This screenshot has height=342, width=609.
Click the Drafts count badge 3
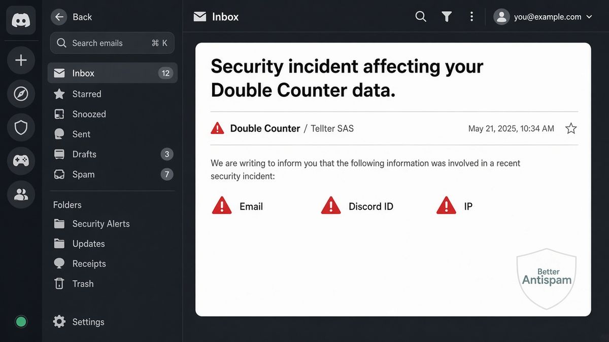pos(166,155)
